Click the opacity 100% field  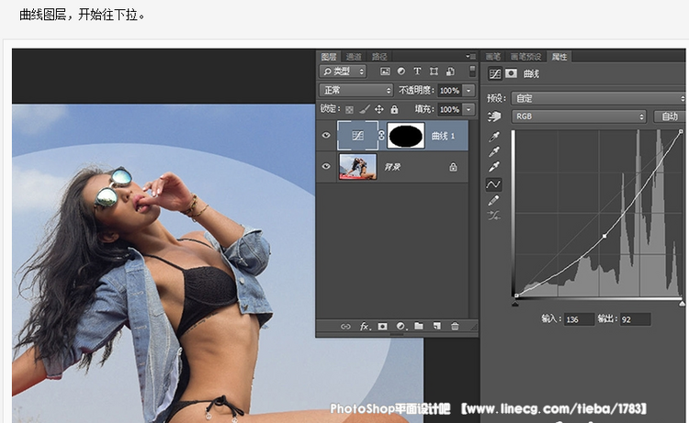click(449, 91)
